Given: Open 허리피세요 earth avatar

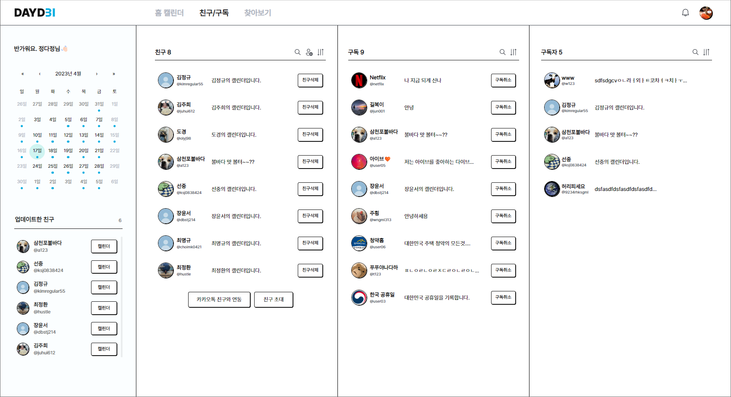Looking at the screenshot, I should point(552,189).
